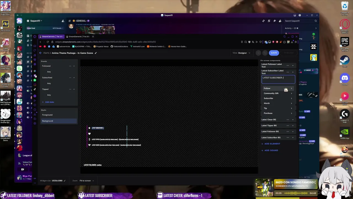Collapse the Latest Subscriber Label Text component
Viewport: 353px width, 199px height.
coord(293,72)
